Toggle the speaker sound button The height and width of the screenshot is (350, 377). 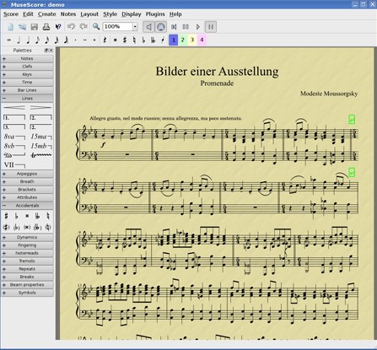(x=148, y=27)
